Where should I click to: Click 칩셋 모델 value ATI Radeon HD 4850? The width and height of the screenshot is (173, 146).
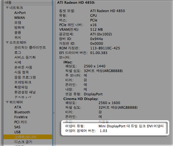(x=107, y=11)
